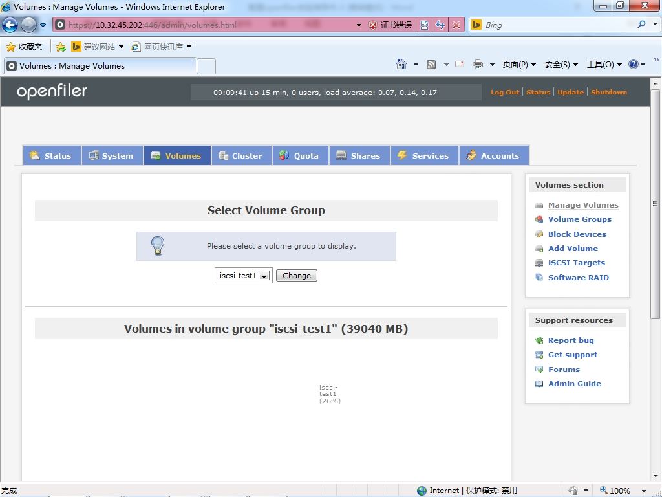Click the empty new tab button
The width and height of the screenshot is (662, 497).
[x=206, y=67]
